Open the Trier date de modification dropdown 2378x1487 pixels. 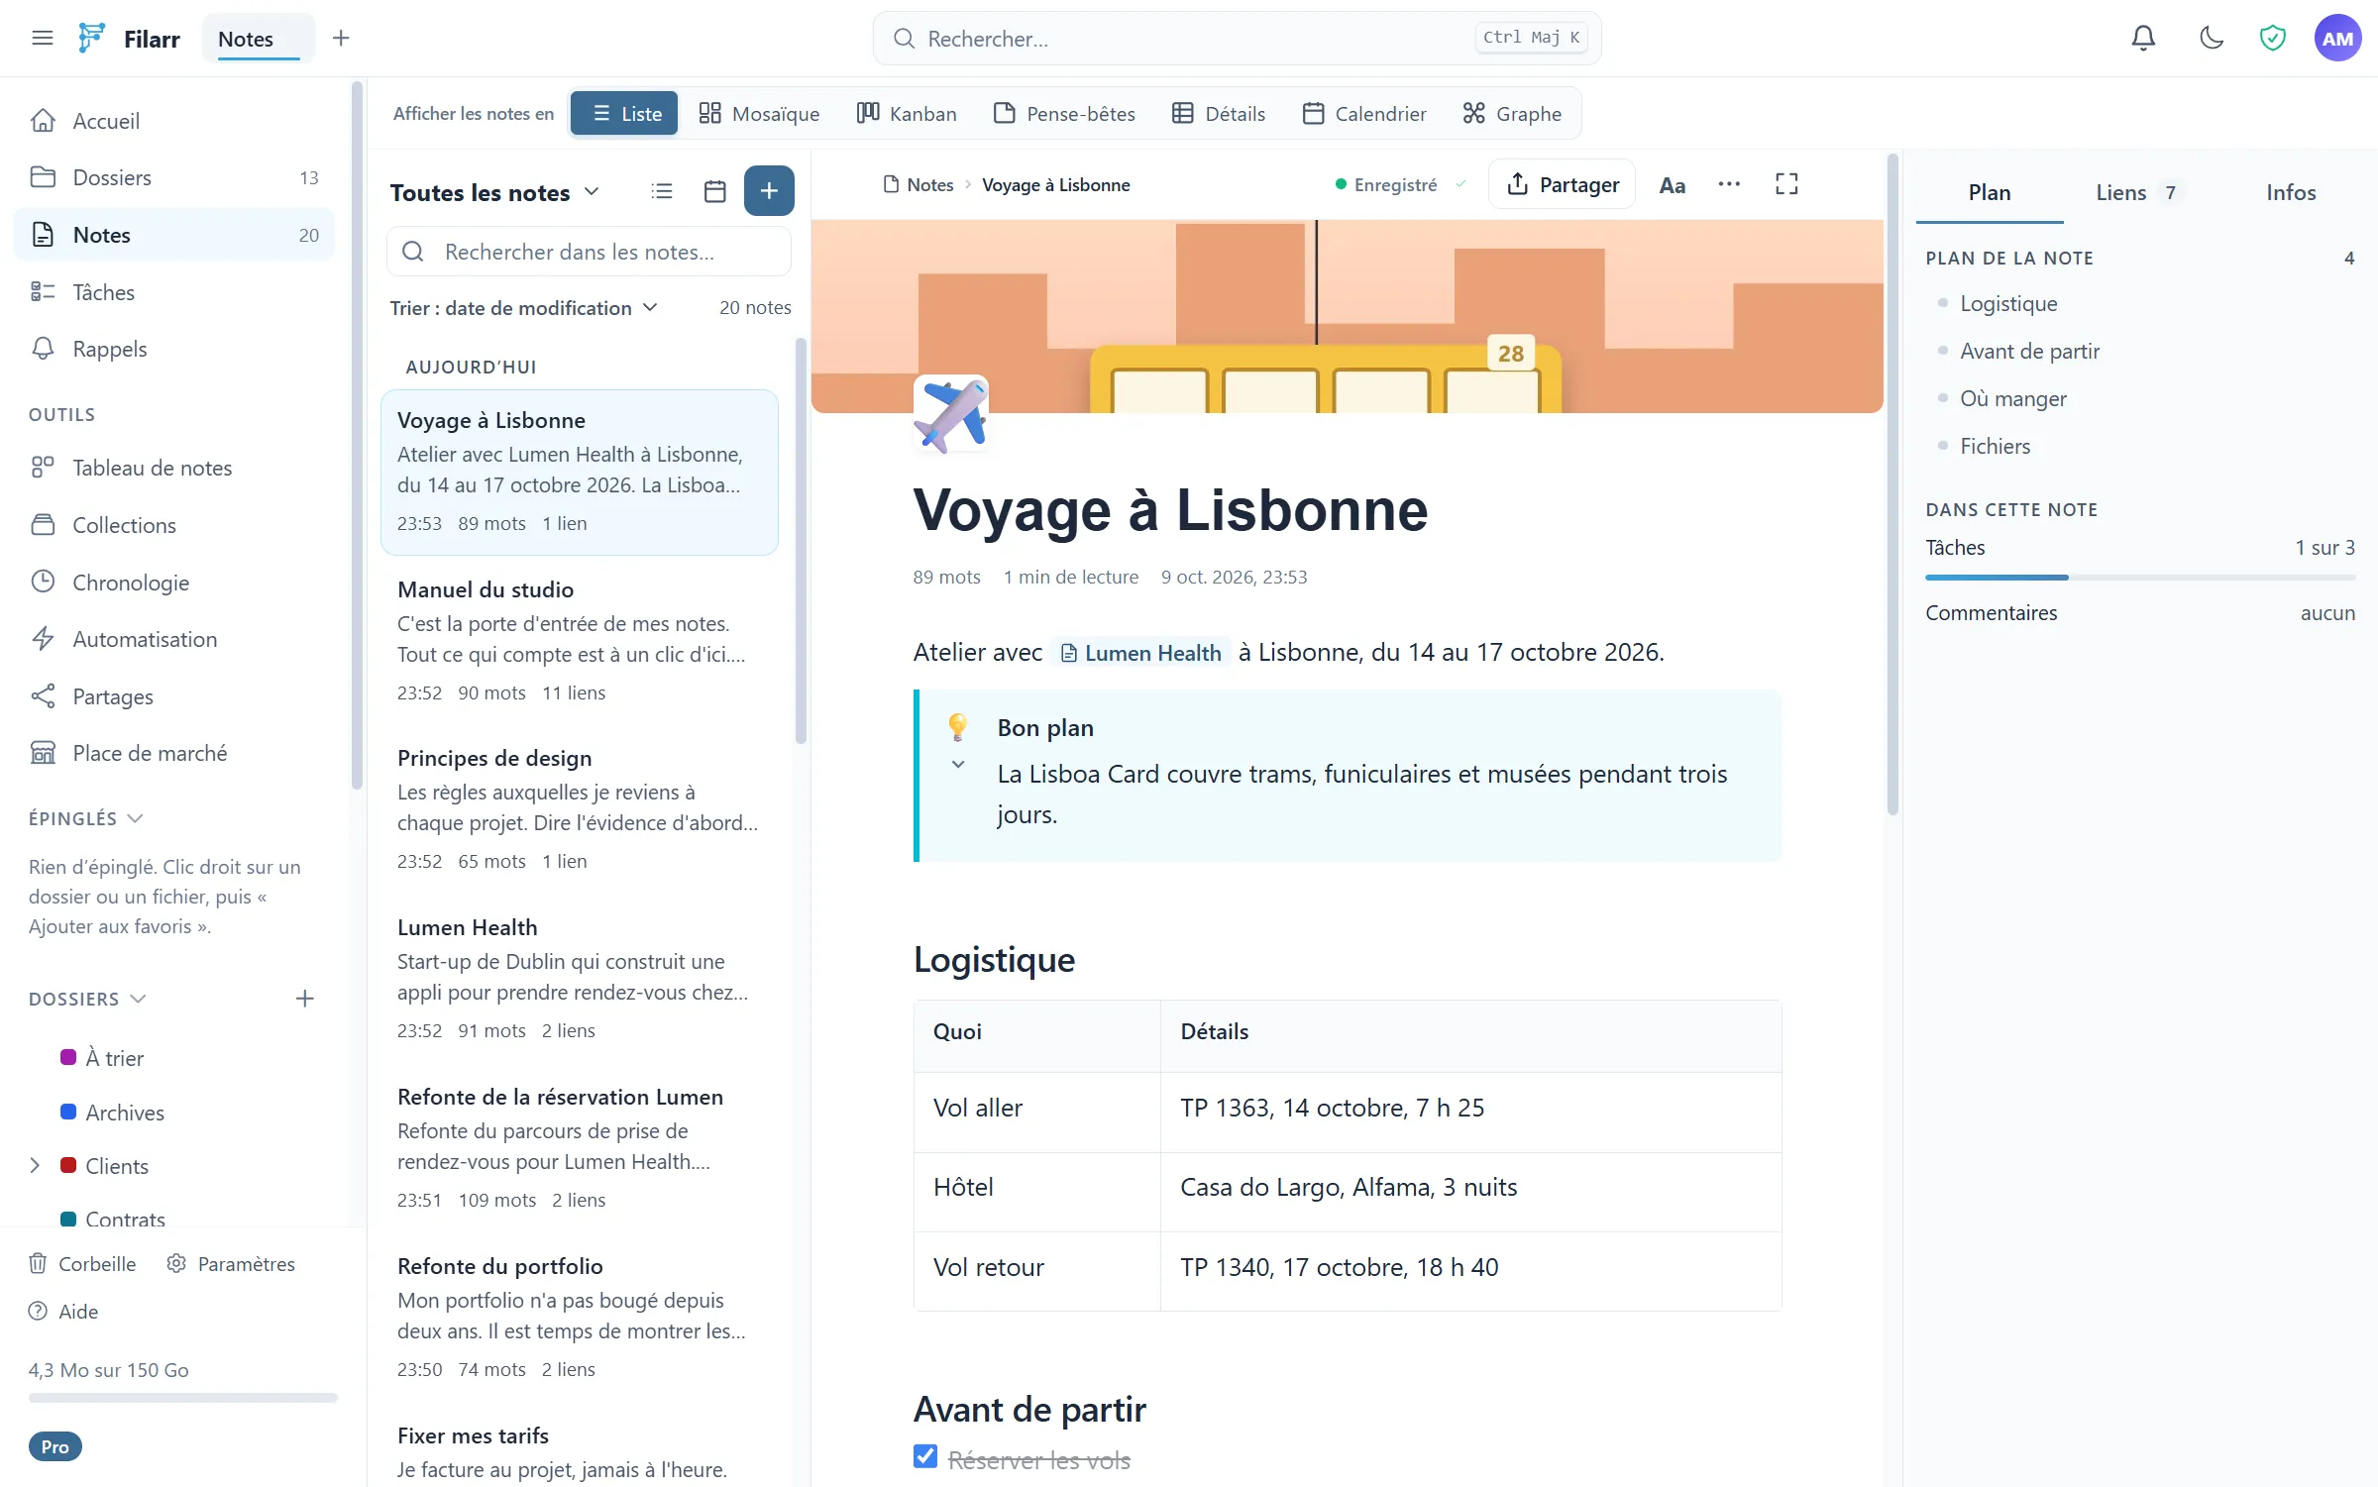click(x=524, y=307)
